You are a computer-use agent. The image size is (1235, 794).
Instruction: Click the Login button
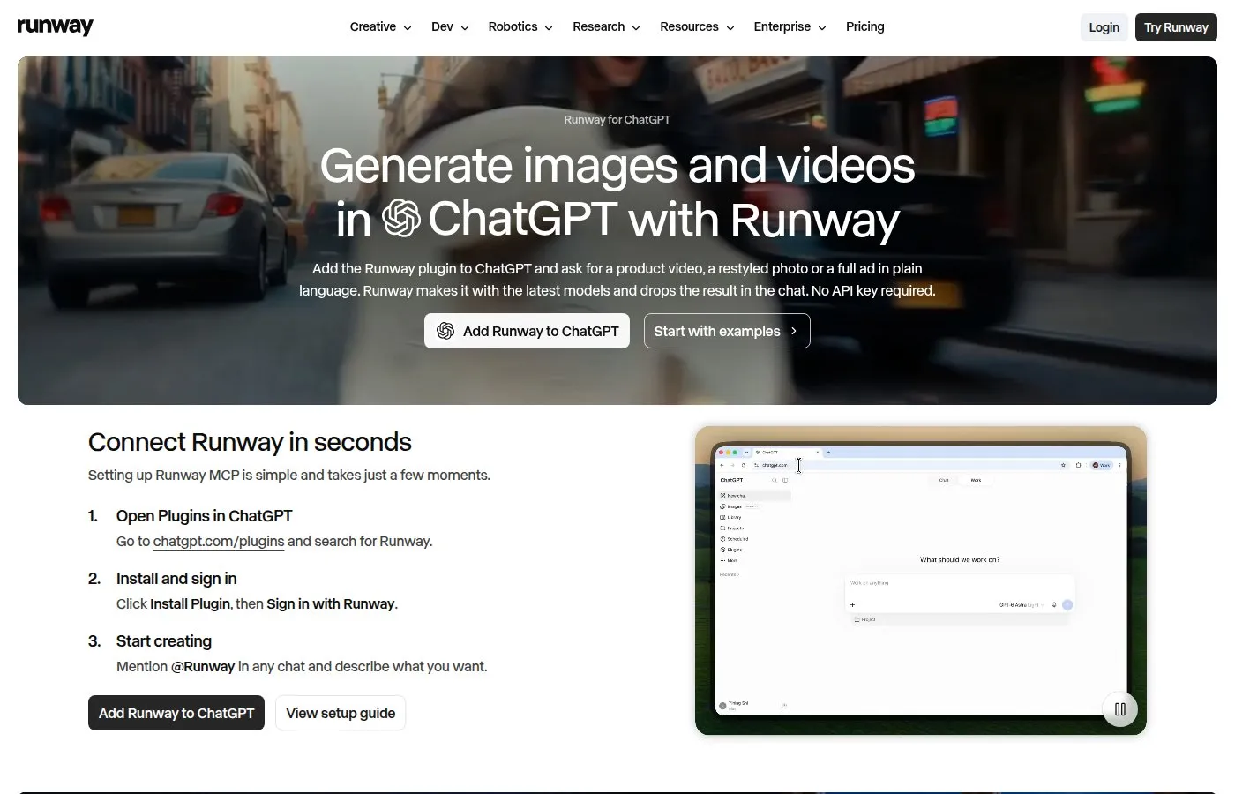click(x=1104, y=27)
